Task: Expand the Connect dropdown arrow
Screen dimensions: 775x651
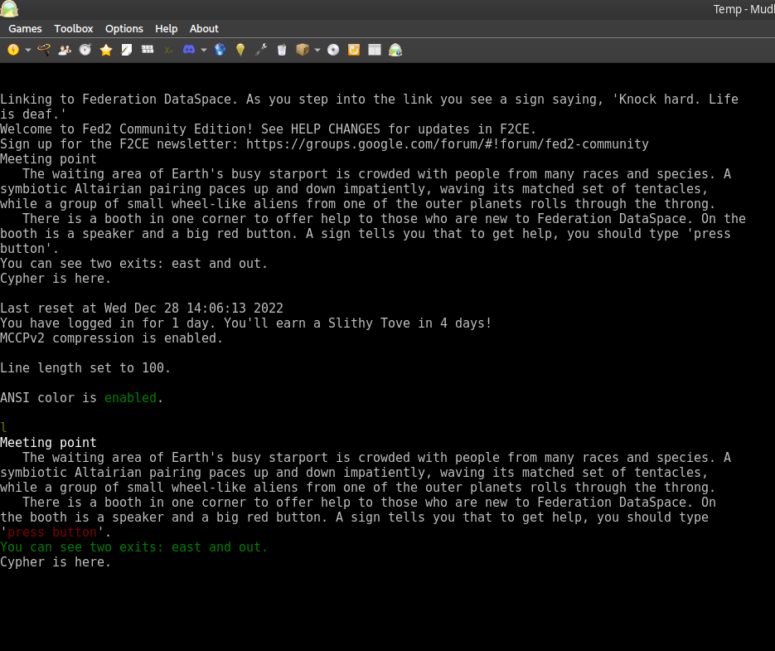Action: [28, 50]
